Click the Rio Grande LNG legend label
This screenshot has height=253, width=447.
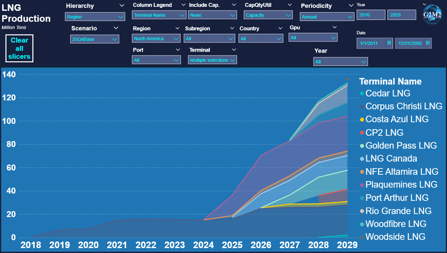pos(398,211)
